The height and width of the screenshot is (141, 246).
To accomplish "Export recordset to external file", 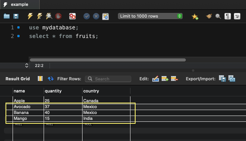I will [x=222, y=78].
